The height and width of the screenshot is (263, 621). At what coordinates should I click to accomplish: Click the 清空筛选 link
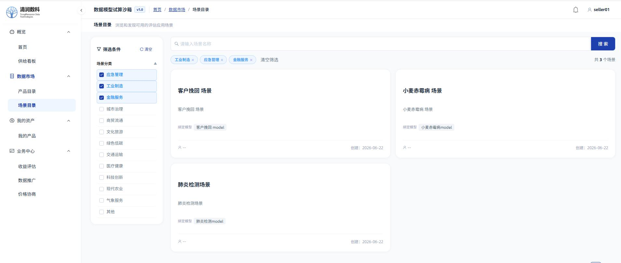[x=269, y=60]
